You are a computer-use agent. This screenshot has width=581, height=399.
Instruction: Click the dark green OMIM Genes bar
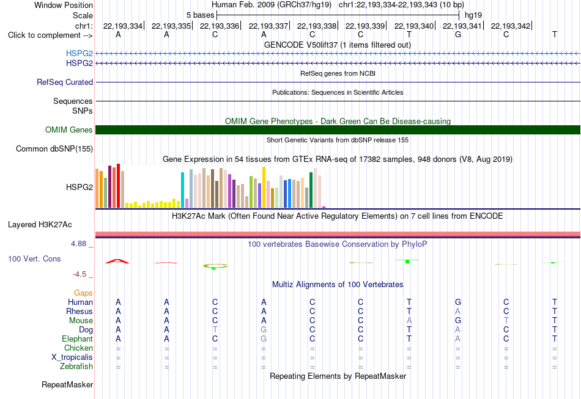point(338,130)
